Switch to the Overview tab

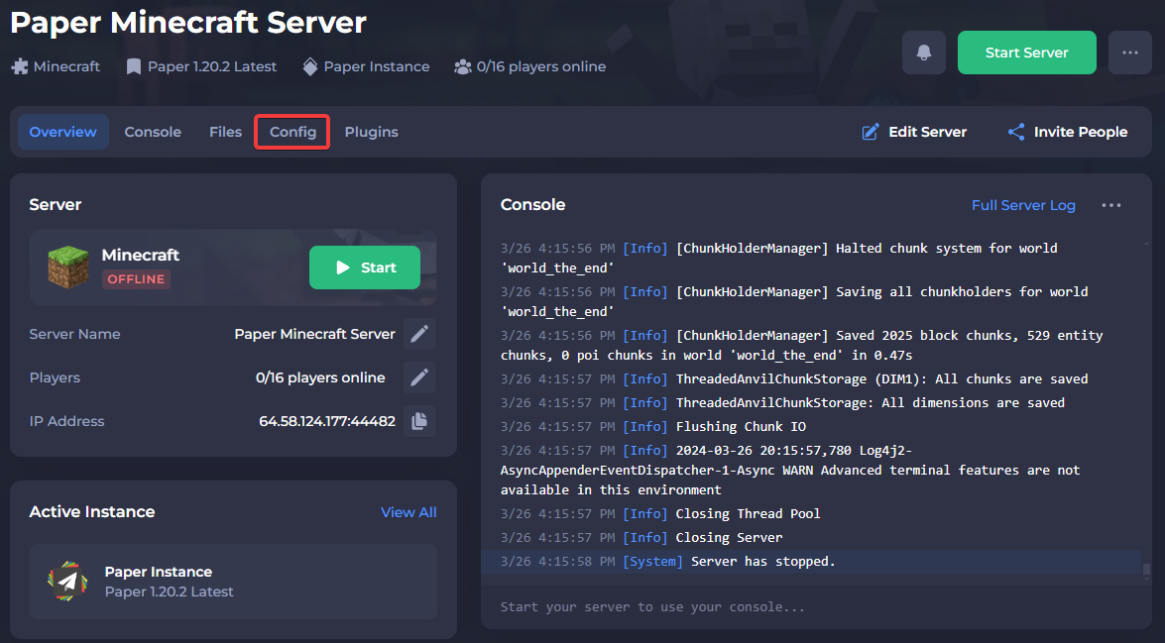pyautogui.click(x=63, y=132)
